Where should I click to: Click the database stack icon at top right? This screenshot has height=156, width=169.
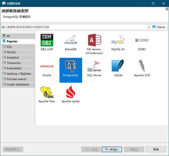[x=167, y=9]
